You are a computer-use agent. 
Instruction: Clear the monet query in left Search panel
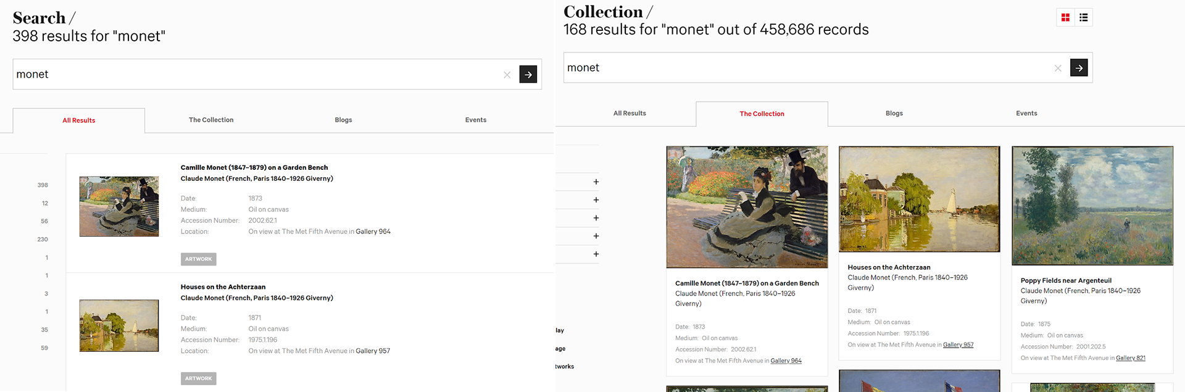point(507,75)
